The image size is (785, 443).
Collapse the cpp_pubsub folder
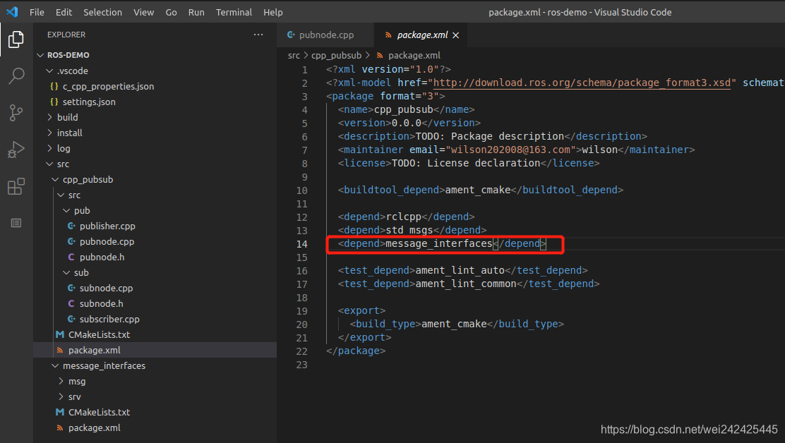click(x=55, y=179)
